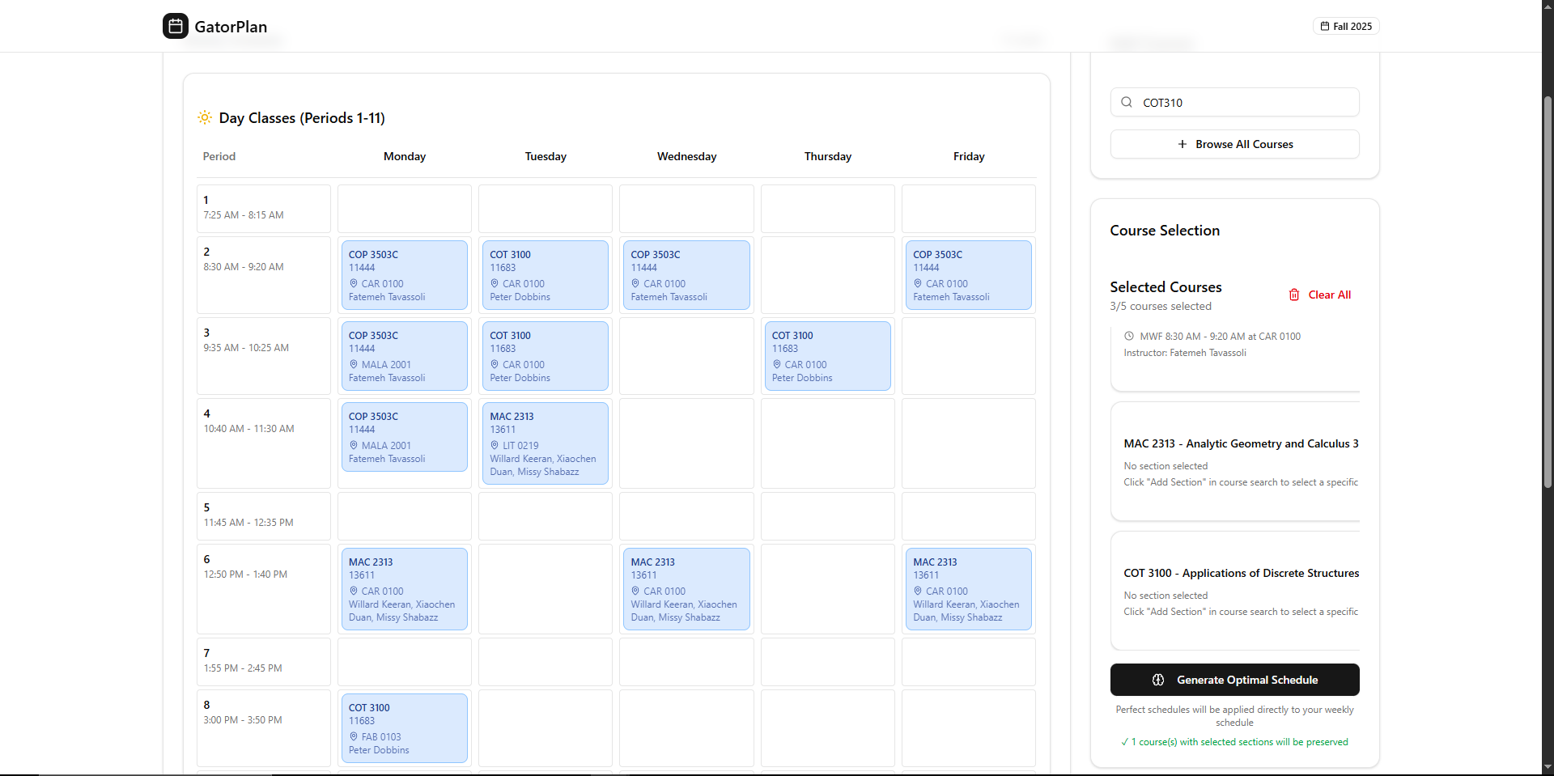Click the magnifier icon in the search box
The width and height of the screenshot is (1554, 776).
[1127, 102]
